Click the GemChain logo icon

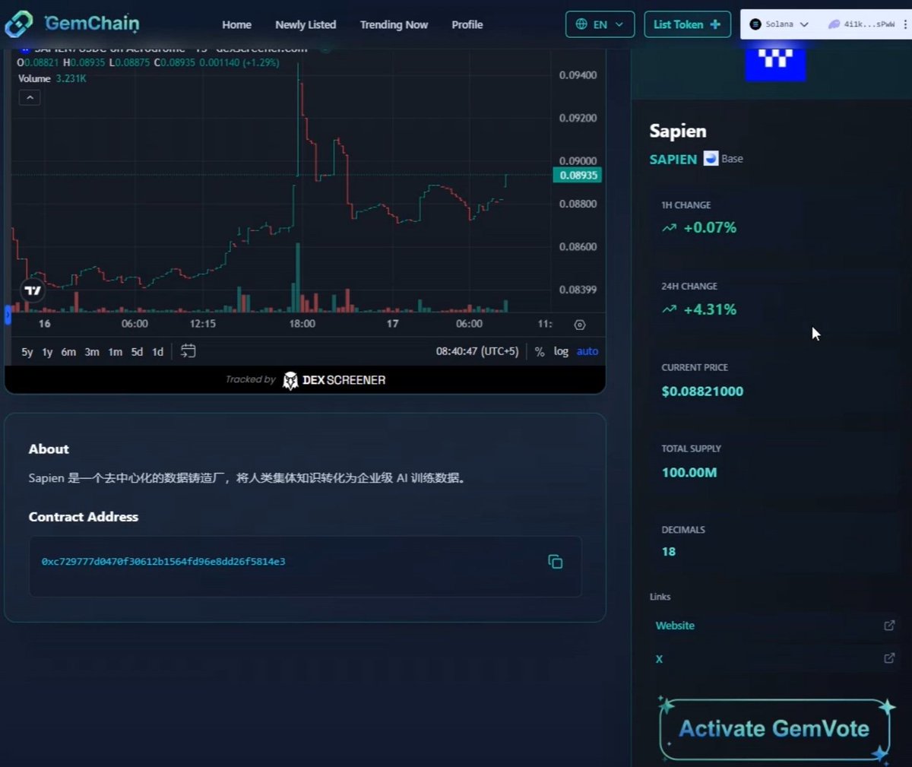19,24
